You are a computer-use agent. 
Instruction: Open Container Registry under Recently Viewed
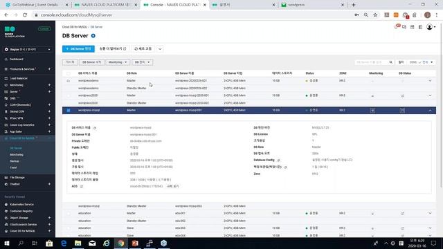point(21,211)
